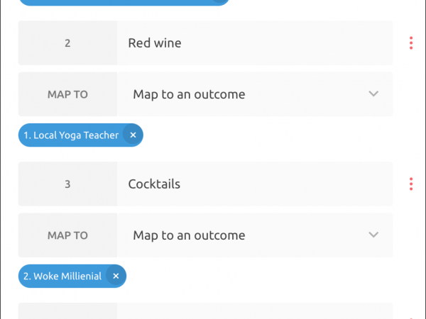Image resolution: width=426 pixels, height=319 pixels.
Task: Remove the Woke Millienial tag
Action: click(x=116, y=276)
